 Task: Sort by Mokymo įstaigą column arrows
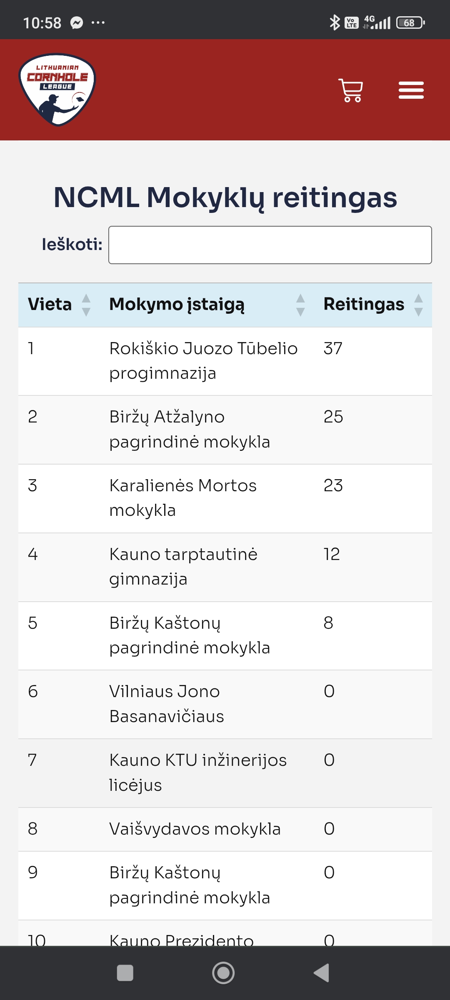[300, 305]
